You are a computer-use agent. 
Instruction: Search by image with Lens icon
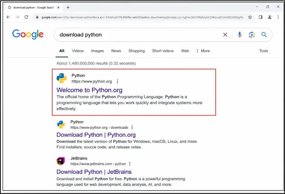252,34
